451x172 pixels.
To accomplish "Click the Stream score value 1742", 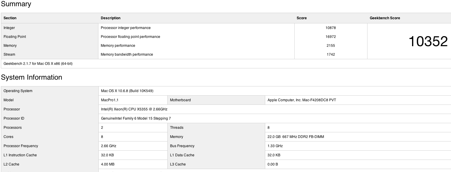I will coord(331,54).
